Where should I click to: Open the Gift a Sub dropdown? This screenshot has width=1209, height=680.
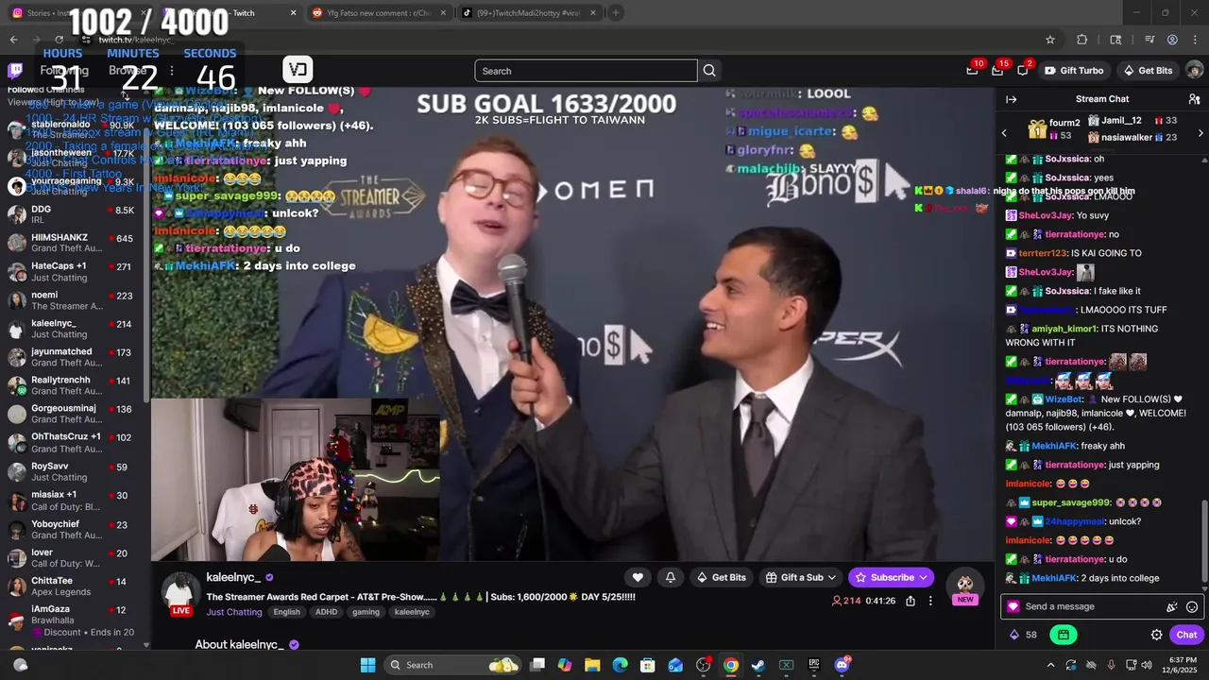tap(801, 577)
